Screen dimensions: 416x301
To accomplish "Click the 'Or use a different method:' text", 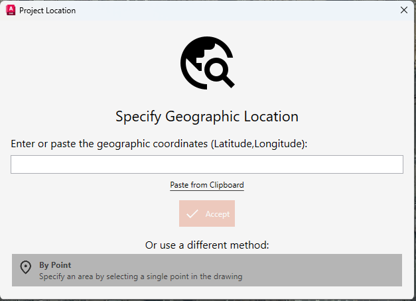I will (207, 245).
